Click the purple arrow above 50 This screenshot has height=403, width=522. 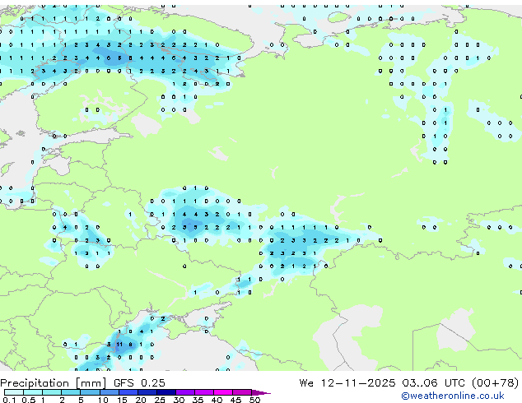[261, 392]
